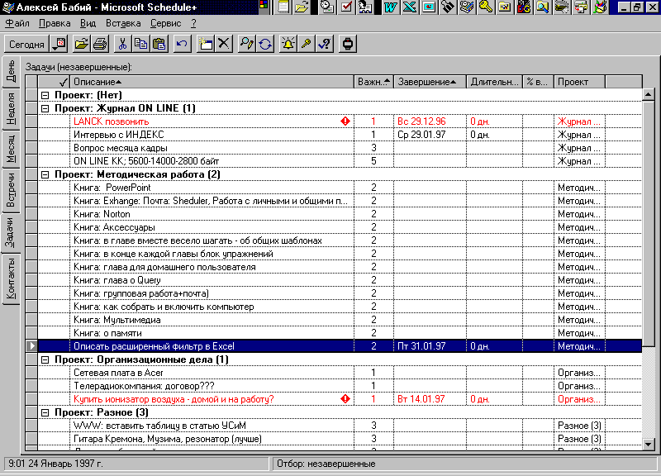Open the Правка menu
The width and height of the screenshot is (661, 476).
coord(55,24)
